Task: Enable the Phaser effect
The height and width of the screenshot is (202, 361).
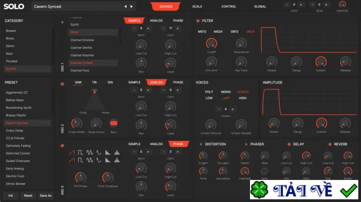Action: pyautogui.click(x=246, y=144)
